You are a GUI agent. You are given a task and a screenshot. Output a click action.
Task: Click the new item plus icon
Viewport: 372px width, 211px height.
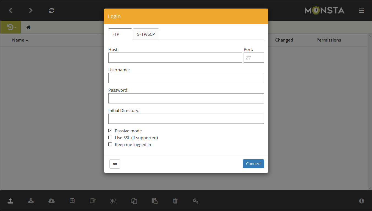72,201
